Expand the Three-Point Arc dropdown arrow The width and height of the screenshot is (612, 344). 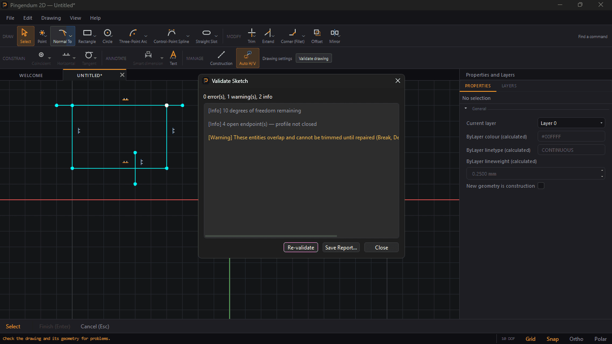point(146,36)
